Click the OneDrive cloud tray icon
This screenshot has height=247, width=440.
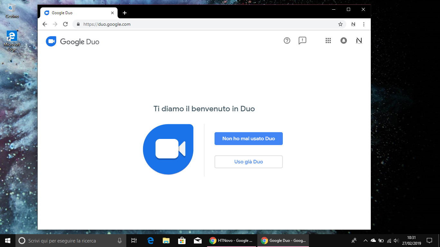[373, 241]
